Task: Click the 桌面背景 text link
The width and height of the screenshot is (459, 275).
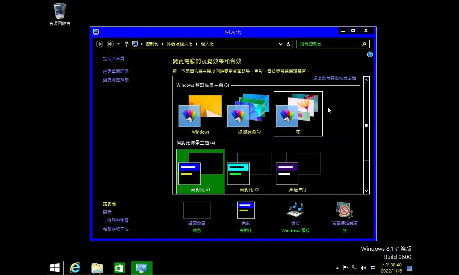Action: point(197,223)
